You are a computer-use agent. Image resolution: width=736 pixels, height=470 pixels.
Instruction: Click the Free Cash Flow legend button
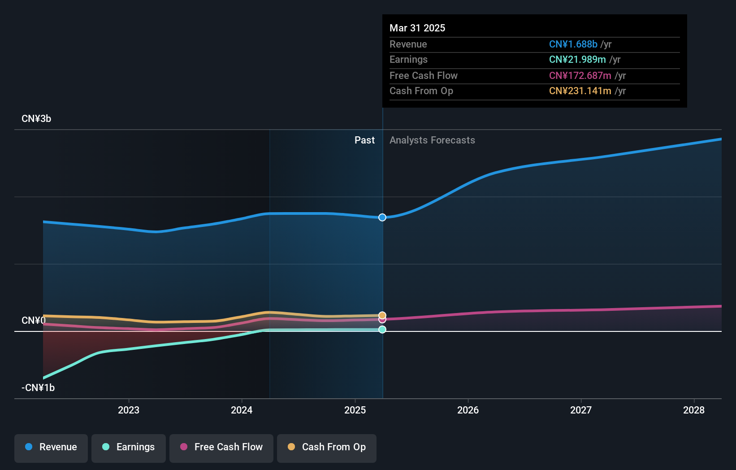point(221,448)
